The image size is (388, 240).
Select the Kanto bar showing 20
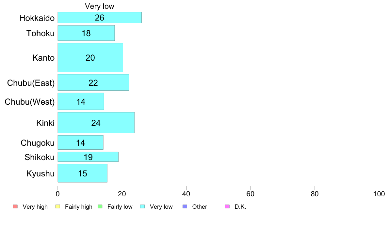coord(90,58)
